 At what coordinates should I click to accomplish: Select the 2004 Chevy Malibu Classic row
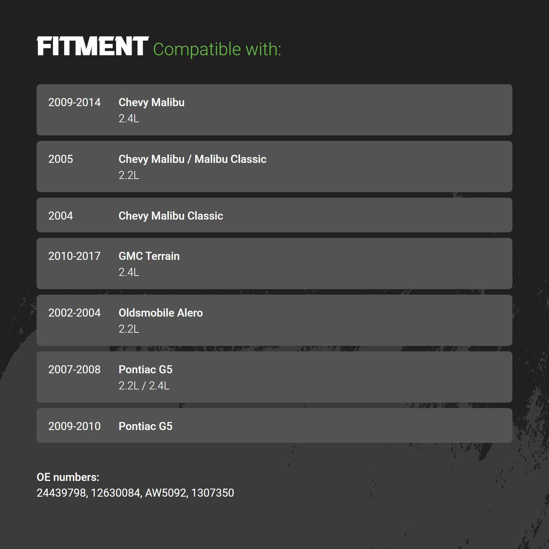(x=274, y=215)
